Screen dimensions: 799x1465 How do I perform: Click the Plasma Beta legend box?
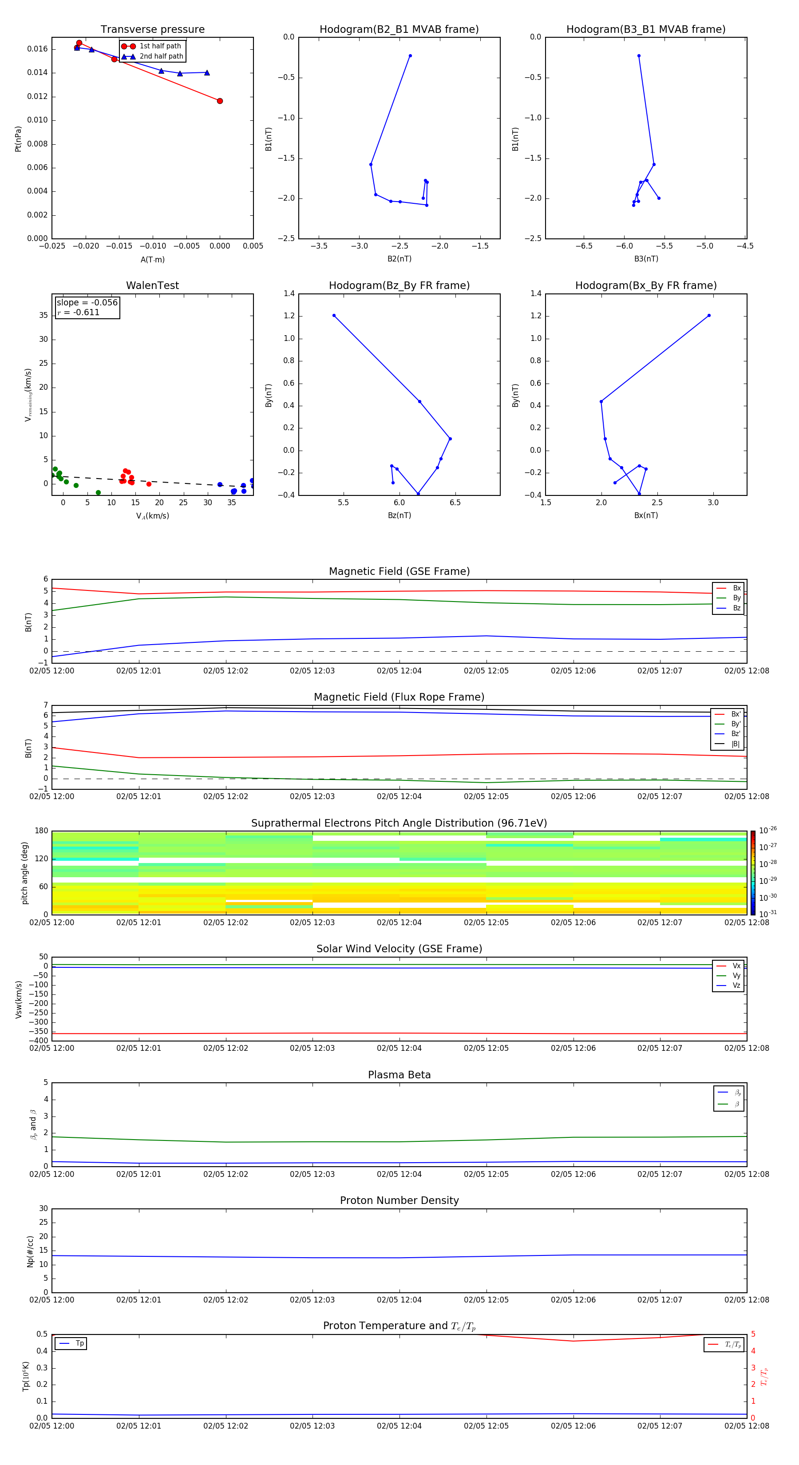point(728,1098)
